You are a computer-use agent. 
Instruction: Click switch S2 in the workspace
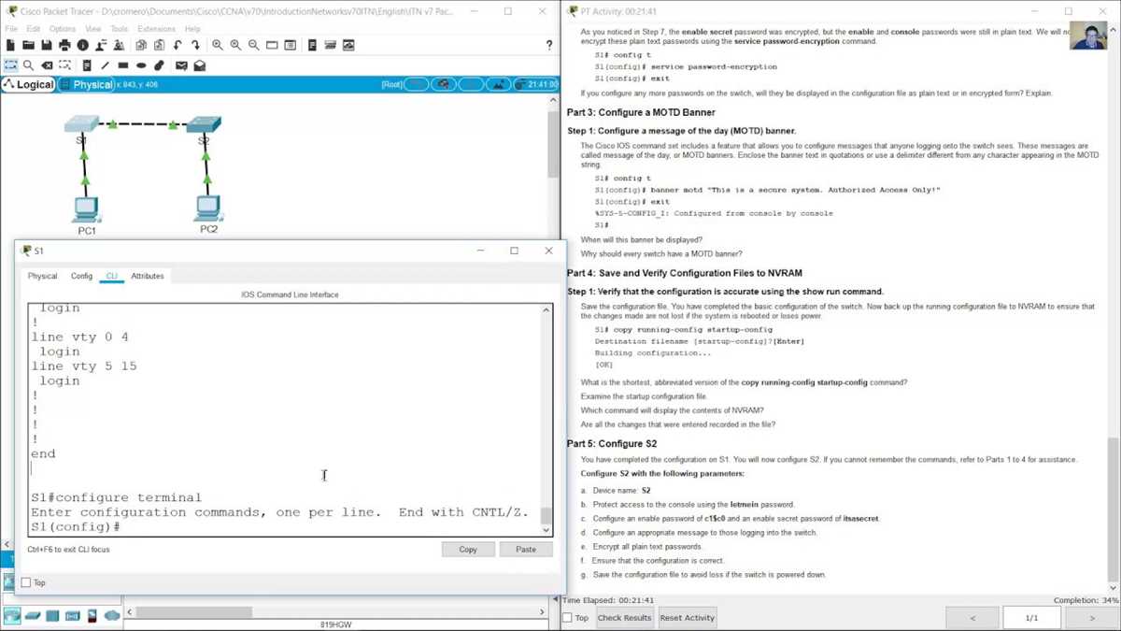point(204,125)
